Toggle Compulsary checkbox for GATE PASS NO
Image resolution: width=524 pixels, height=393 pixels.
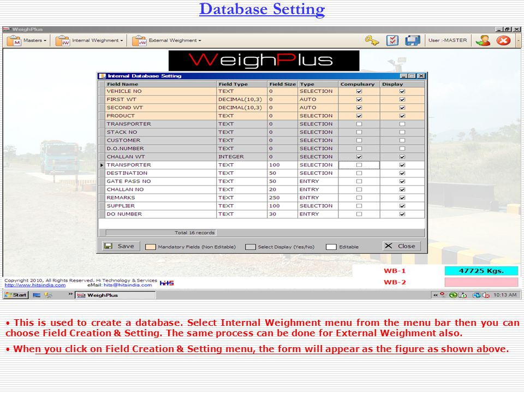[x=359, y=181]
